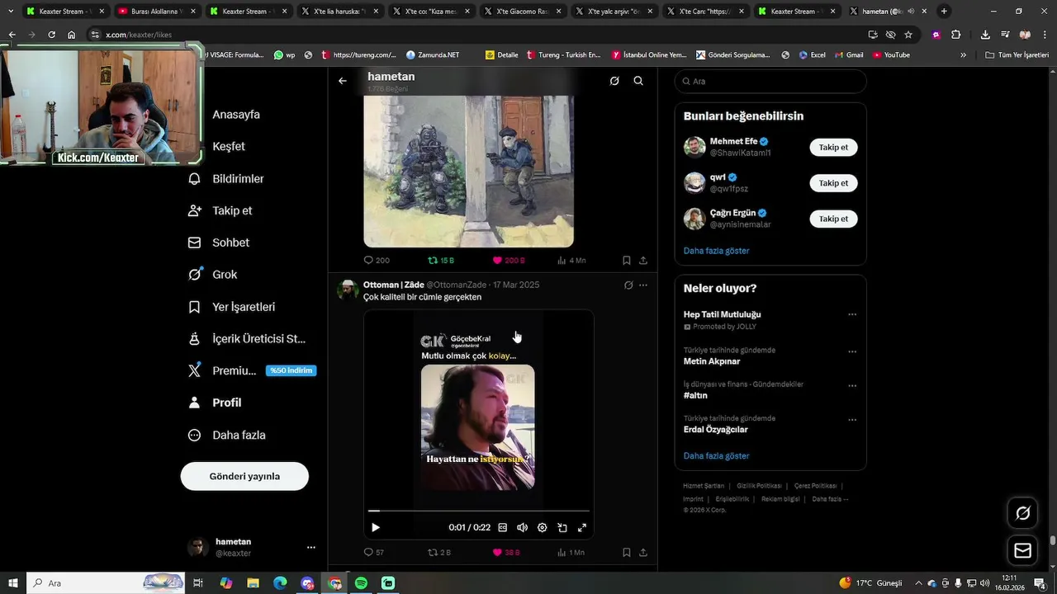Image resolution: width=1057 pixels, height=594 pixels.
Task: Open replies with 57 comments
Action: click(374, 552)
